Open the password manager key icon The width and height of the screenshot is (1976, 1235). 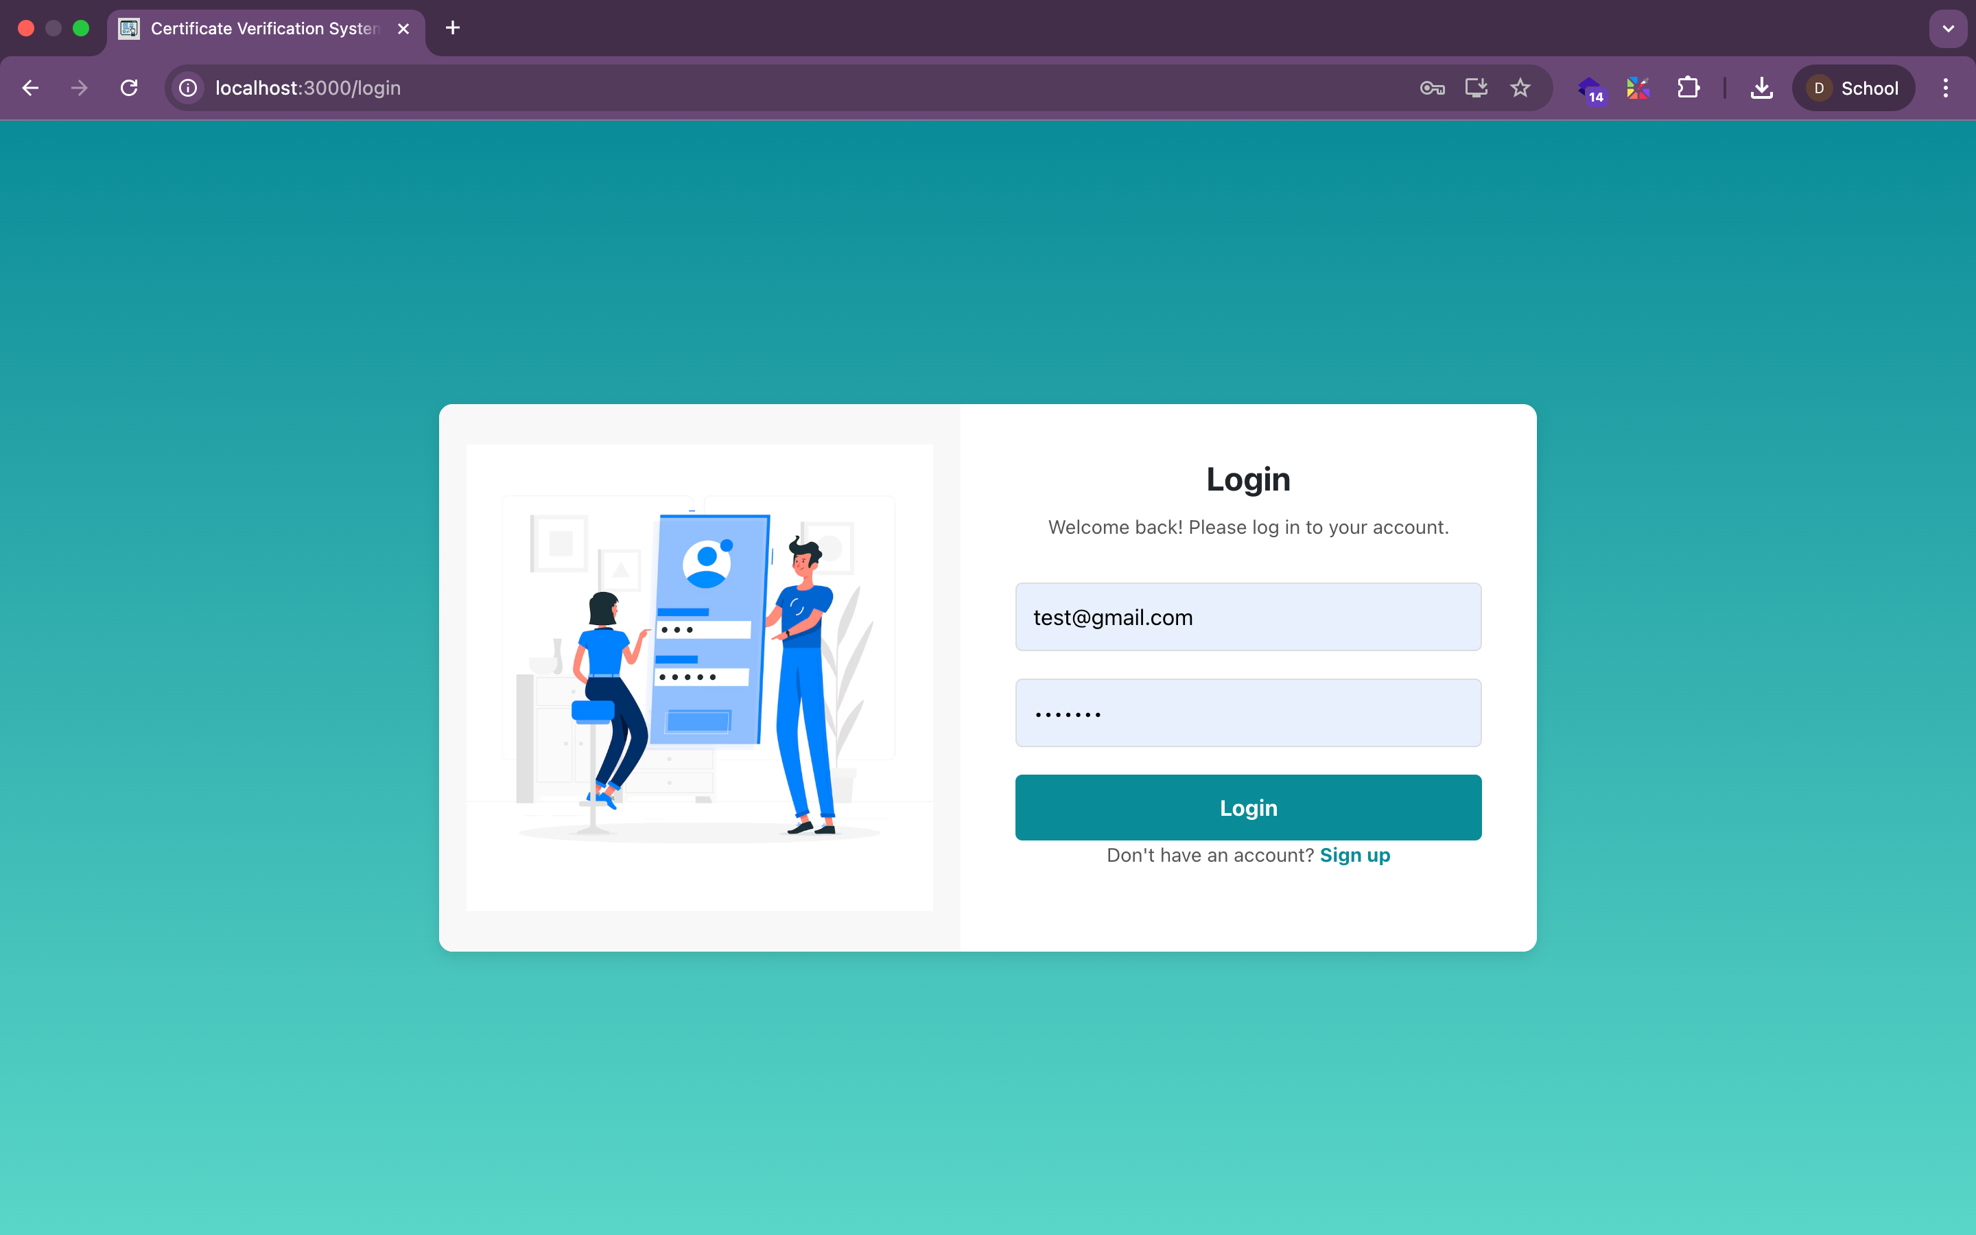tap(1431, 87)
